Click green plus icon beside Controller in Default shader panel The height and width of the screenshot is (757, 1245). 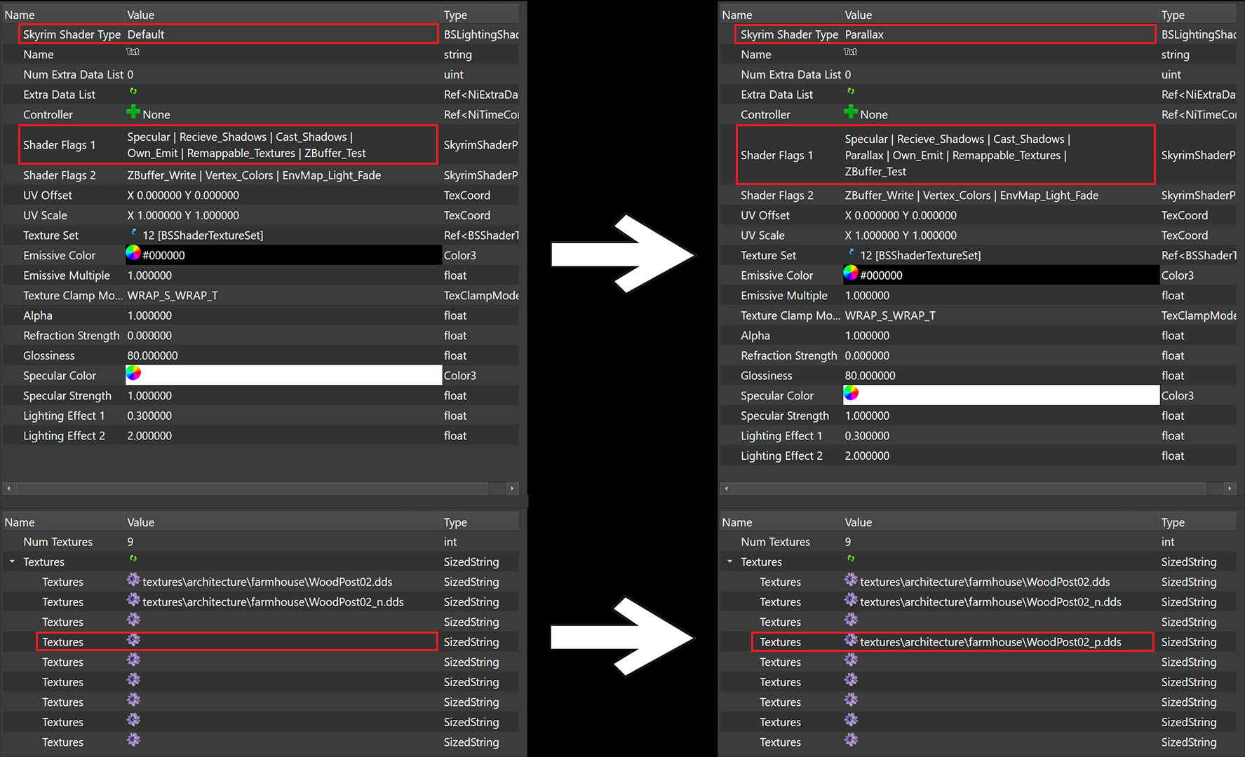(x=133, y=112)
